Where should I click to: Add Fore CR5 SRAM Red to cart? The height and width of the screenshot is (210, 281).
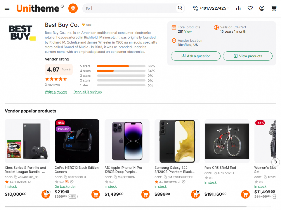pyautogui.click(x=245, y=194)
